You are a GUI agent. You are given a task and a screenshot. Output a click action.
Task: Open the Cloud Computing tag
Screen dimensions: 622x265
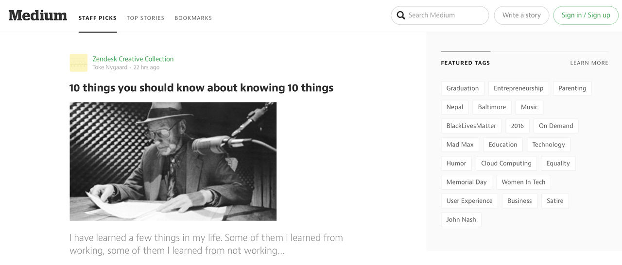(x=506, y=164)
